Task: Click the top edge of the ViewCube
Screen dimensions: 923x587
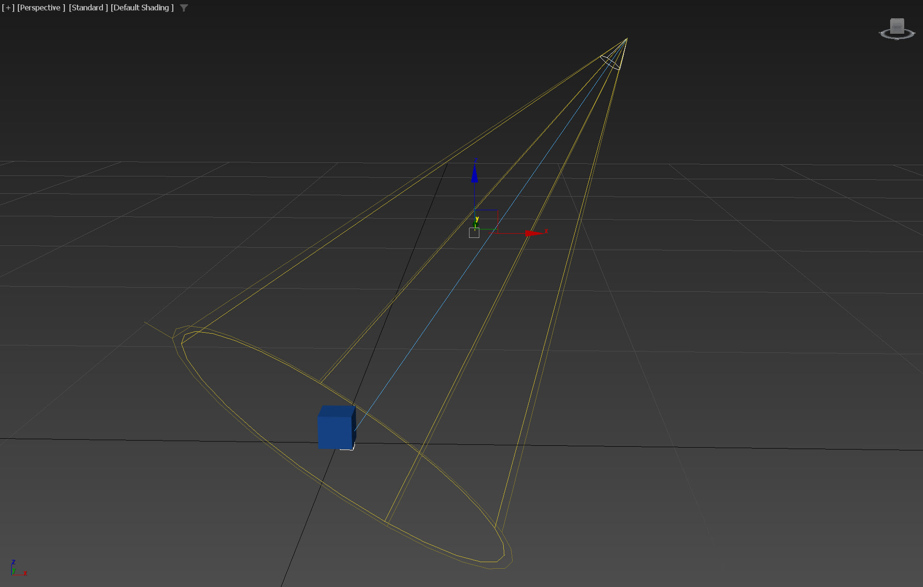Action: click(897, 20)
